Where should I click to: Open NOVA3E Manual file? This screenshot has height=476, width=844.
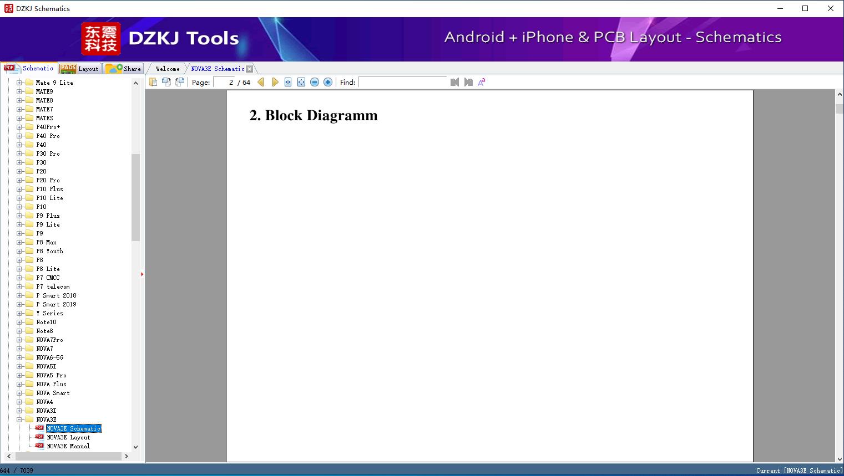click(x=68, y=446)
